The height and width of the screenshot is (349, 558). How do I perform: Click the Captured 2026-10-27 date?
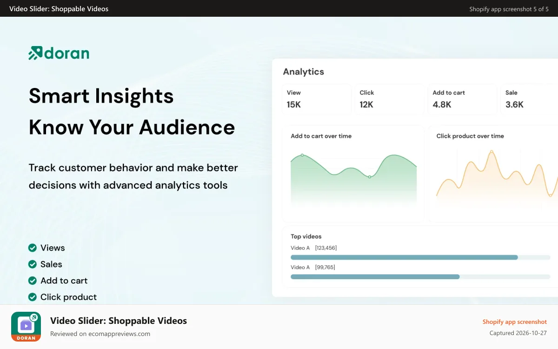coord(518,333)
